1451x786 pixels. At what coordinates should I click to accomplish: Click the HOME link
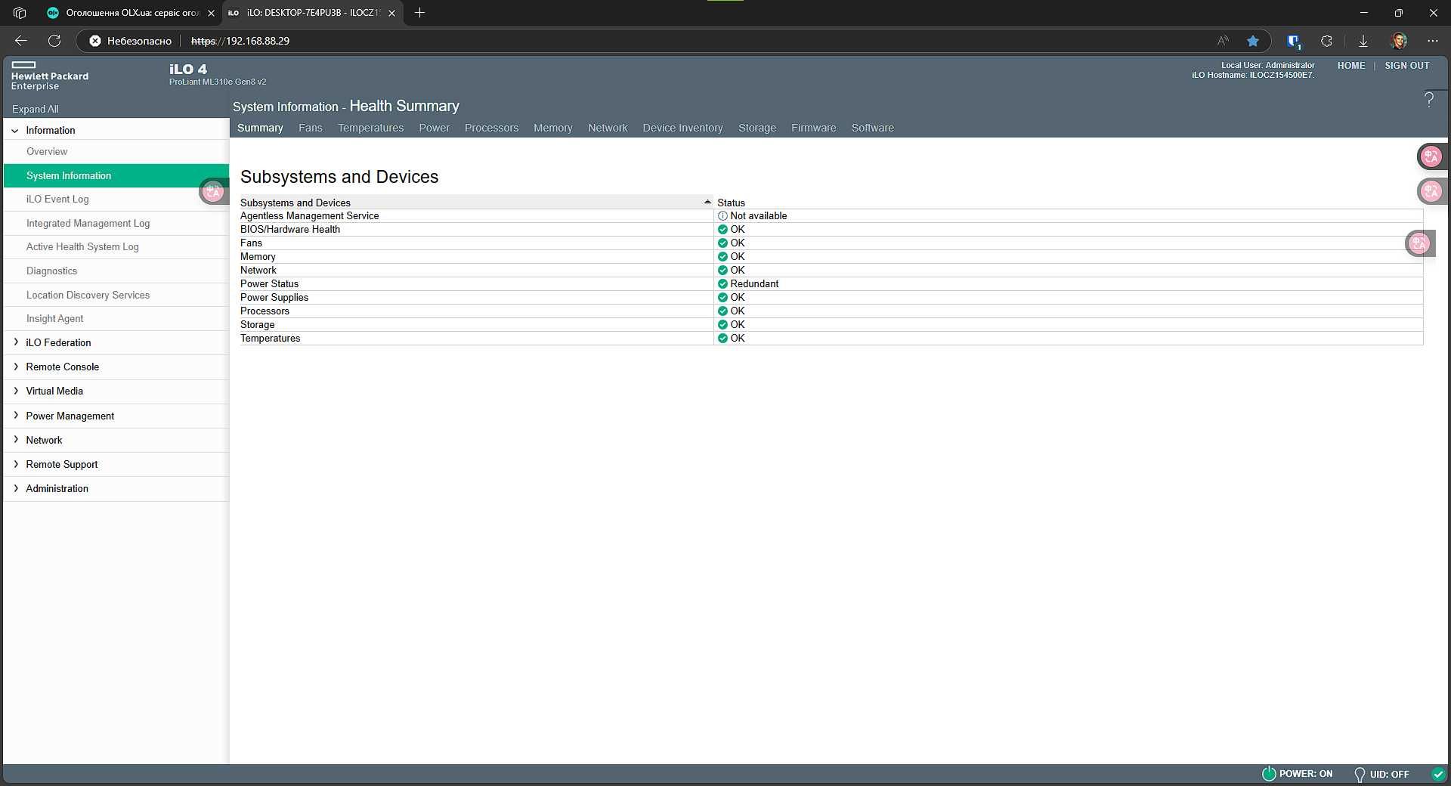(x=1350, y=66)
